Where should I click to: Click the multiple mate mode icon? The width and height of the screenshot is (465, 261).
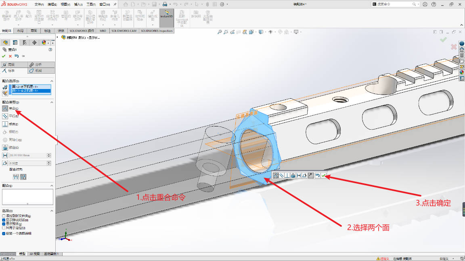click(x=5, y=93)
